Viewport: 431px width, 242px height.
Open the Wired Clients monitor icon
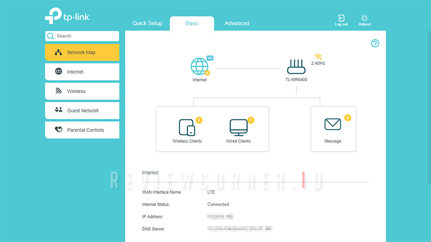[239, 127]
